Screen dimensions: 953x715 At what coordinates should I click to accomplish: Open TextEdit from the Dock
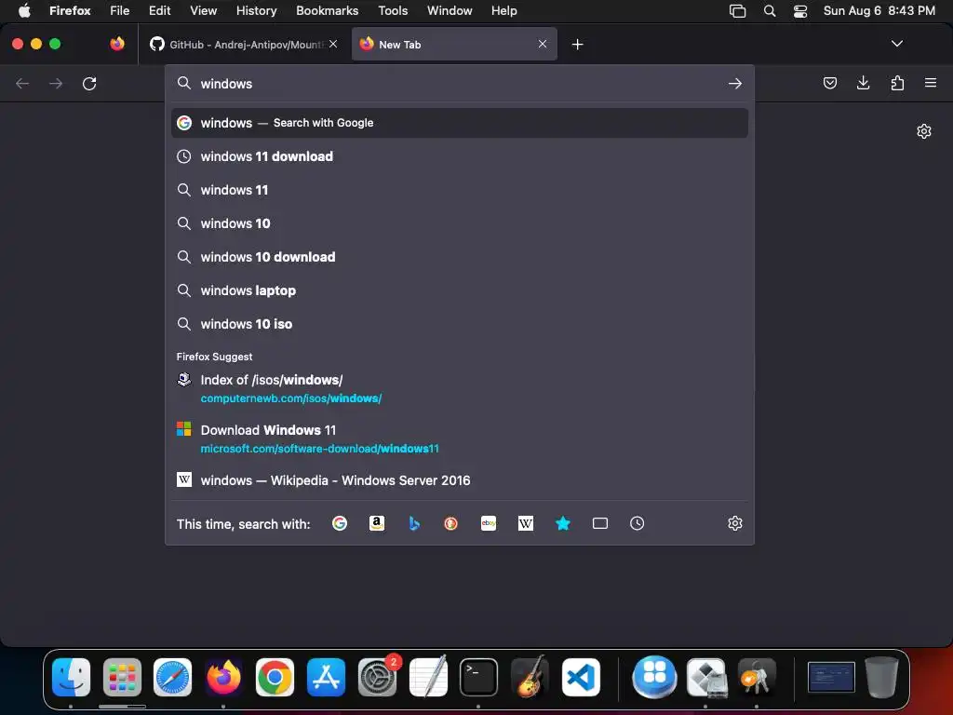(x=428, y=678)
